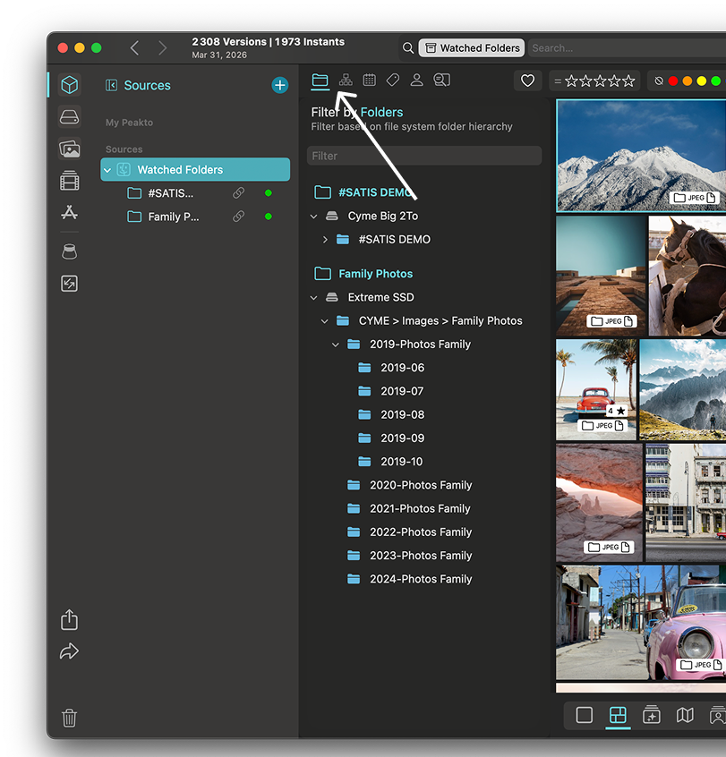The height and width of the screenshot is (757, 726).
Task: Select the 2019-08 folder
Action: pyautogui.click(x=402, y=415)
